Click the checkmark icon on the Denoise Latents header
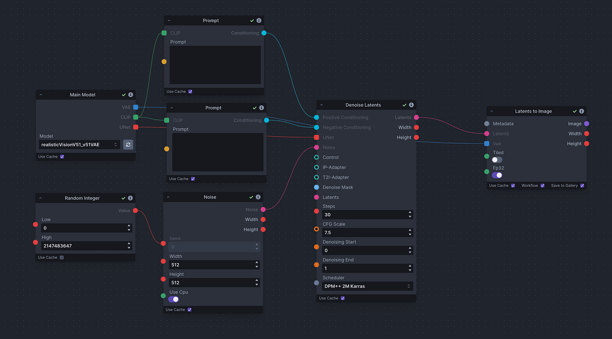612x339 pixels. pyautogui.click(x=405, y=105)
